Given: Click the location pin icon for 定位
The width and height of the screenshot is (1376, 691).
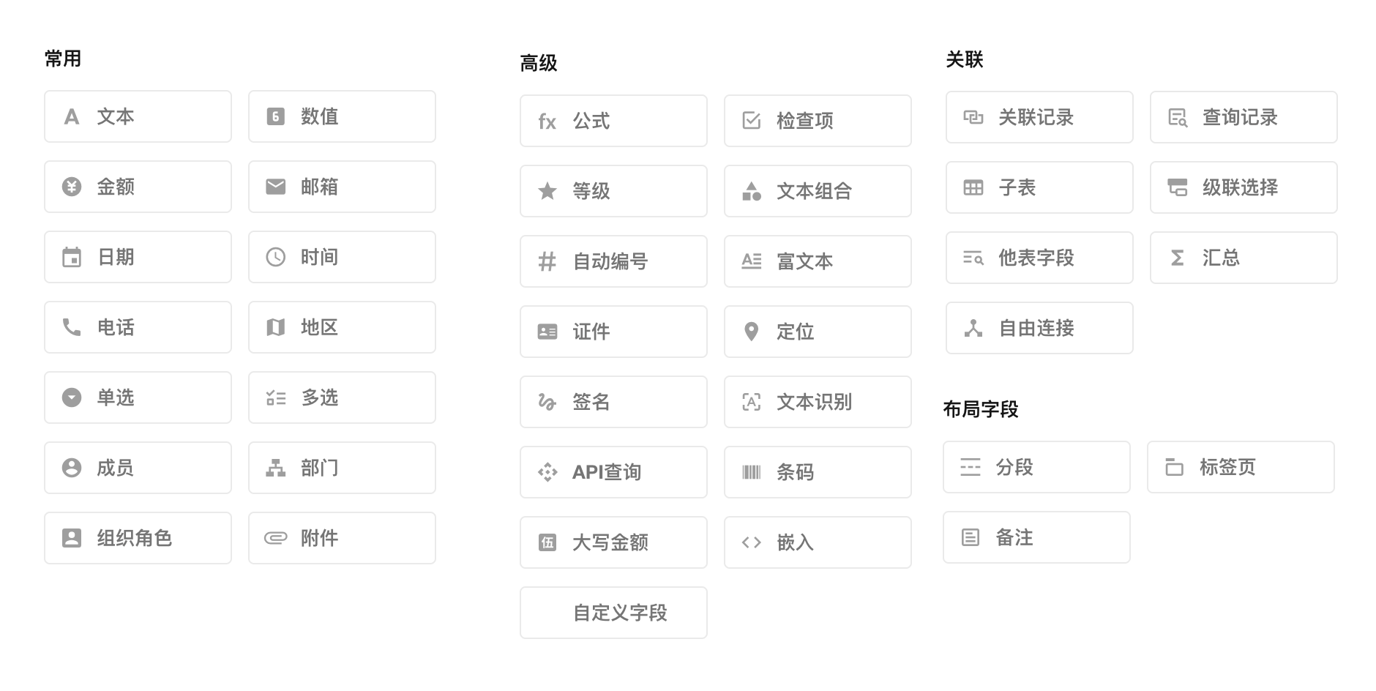Looking at the screenshot, I should pyautogui.click(x=752, y=332).
